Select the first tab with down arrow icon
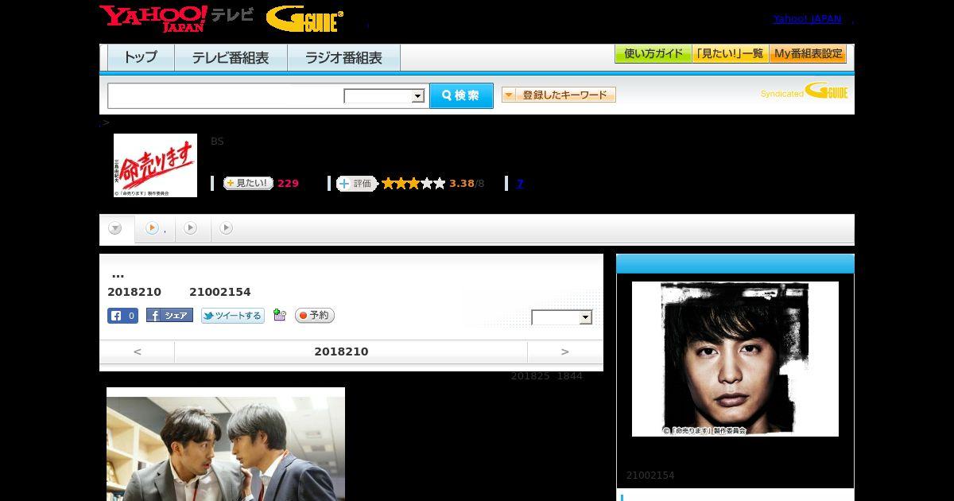The image size is (954, 501). tap(116, 228)
